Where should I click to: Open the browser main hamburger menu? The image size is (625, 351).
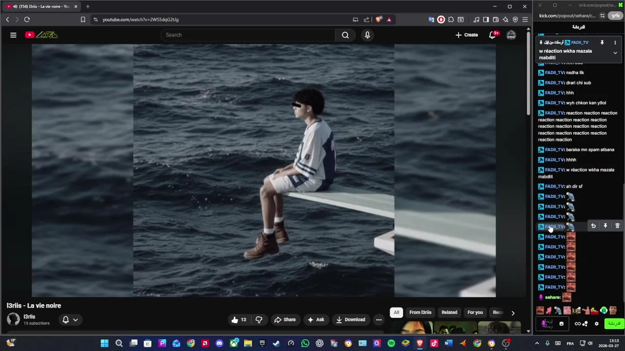click(525, 19)
